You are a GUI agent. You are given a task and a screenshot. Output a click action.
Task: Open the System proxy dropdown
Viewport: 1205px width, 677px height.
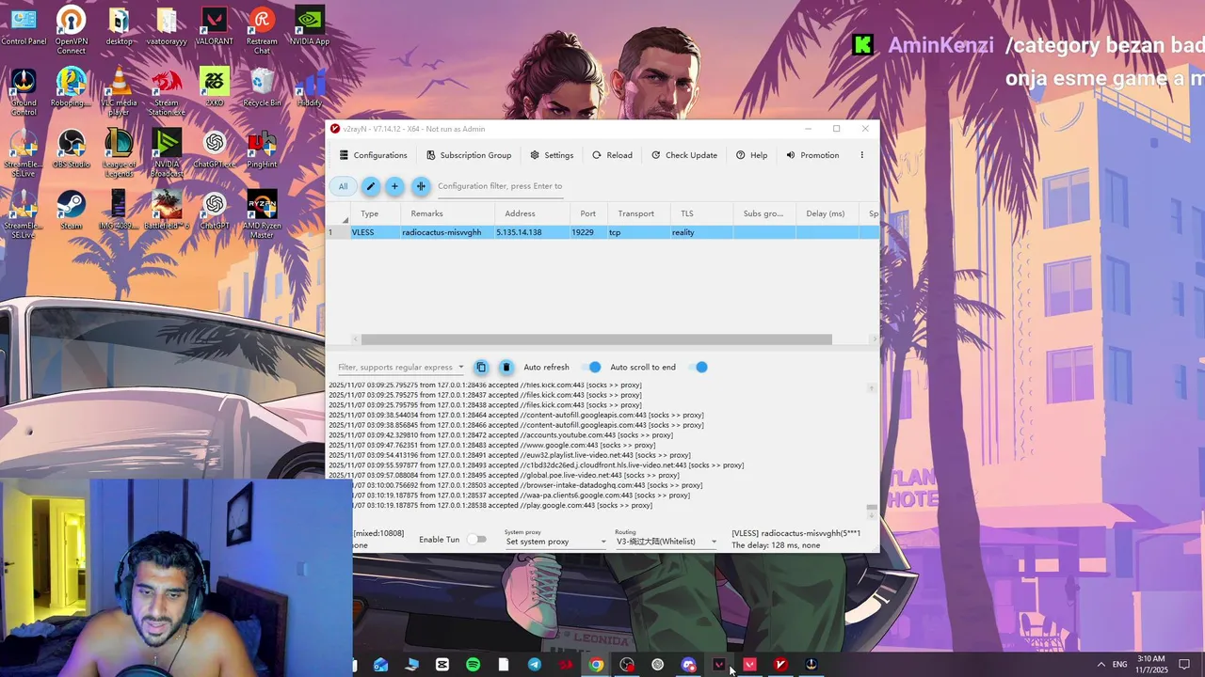(555, 542)
